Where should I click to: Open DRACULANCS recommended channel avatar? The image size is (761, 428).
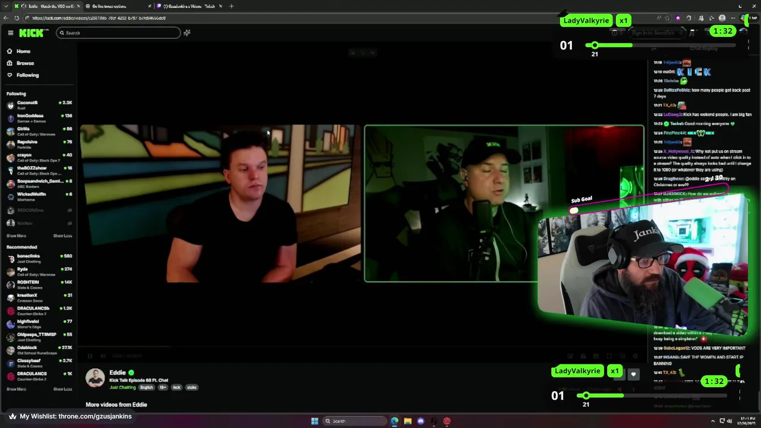coord(10,376)
